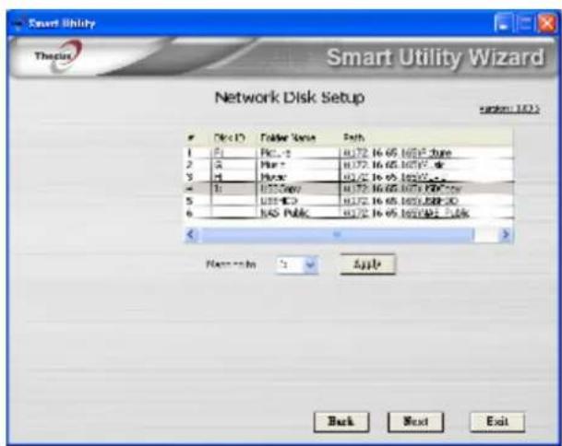The width and height of the screenshot is (562, 446).
Task: Click the horizontal scrollbar thumb under table
Action: tap(338, 235)
